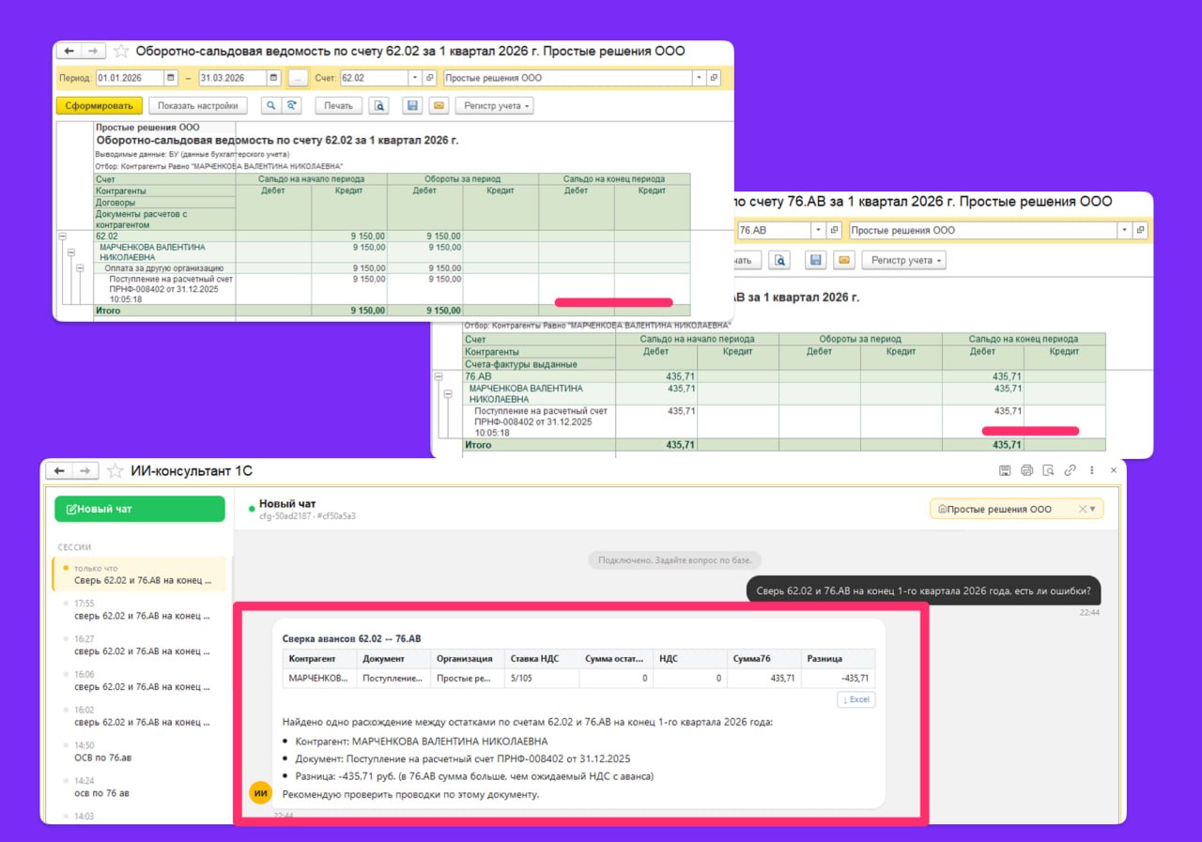Click the Сформировать button
The height and width of the screenshot is (842, 1202).
click(100, 106)
